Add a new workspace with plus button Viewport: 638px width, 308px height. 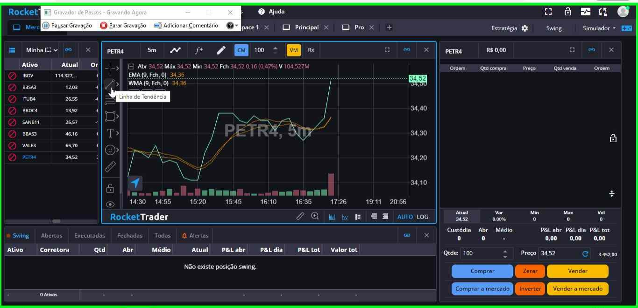click(389, 27)
